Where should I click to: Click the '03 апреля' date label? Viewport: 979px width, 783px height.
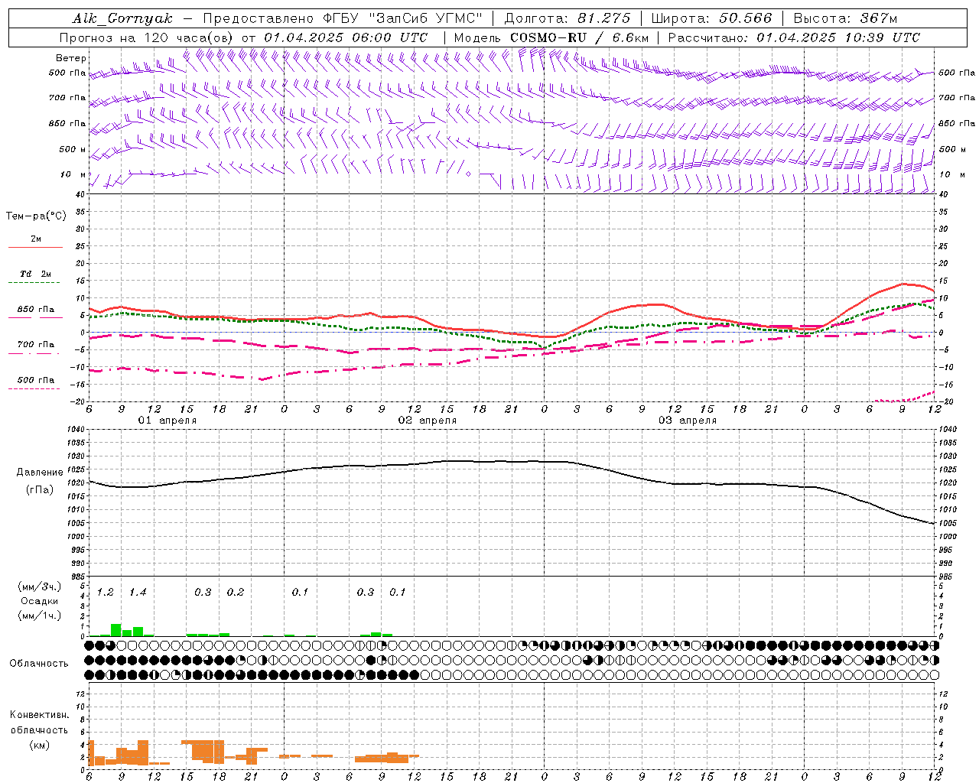[688, 421]
